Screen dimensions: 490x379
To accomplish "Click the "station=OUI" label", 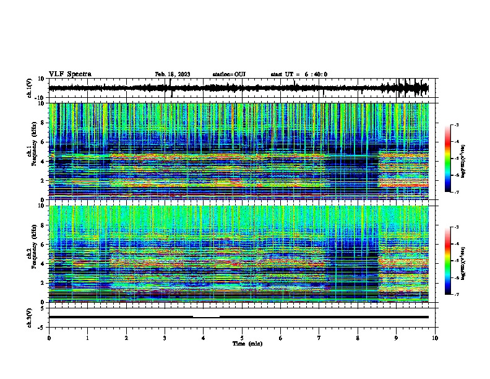I will (229, 74).
